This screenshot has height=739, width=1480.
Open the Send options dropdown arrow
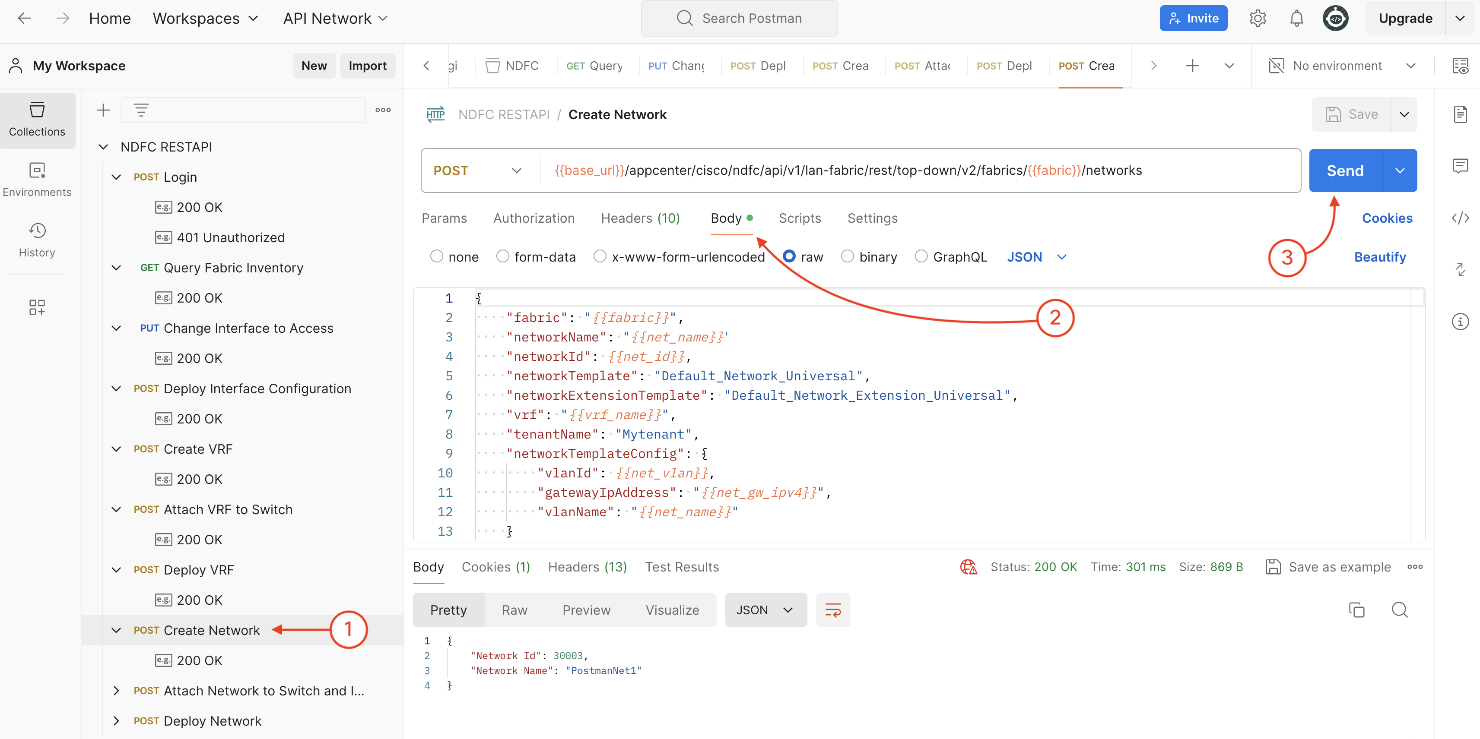[1400, 171]
